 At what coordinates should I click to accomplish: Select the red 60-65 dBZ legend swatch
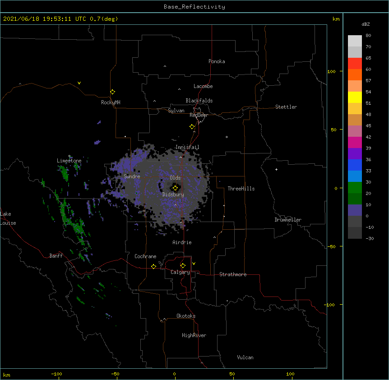tap(355, 64)
